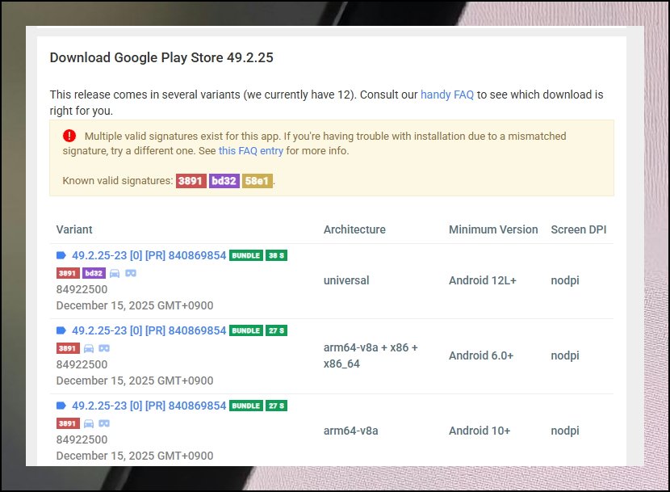The image size is (670, 492).
Task: Click the nodpi cell in the universal row
Action: [x=565, y=280]
